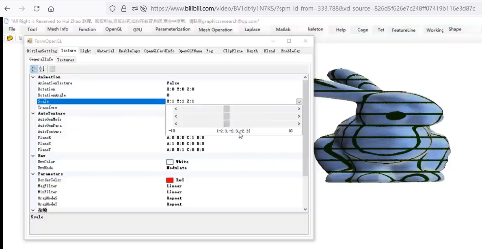Click right arrow of the third Scale slider
This screenshot has height=249, width=482.
click(299, 123)
